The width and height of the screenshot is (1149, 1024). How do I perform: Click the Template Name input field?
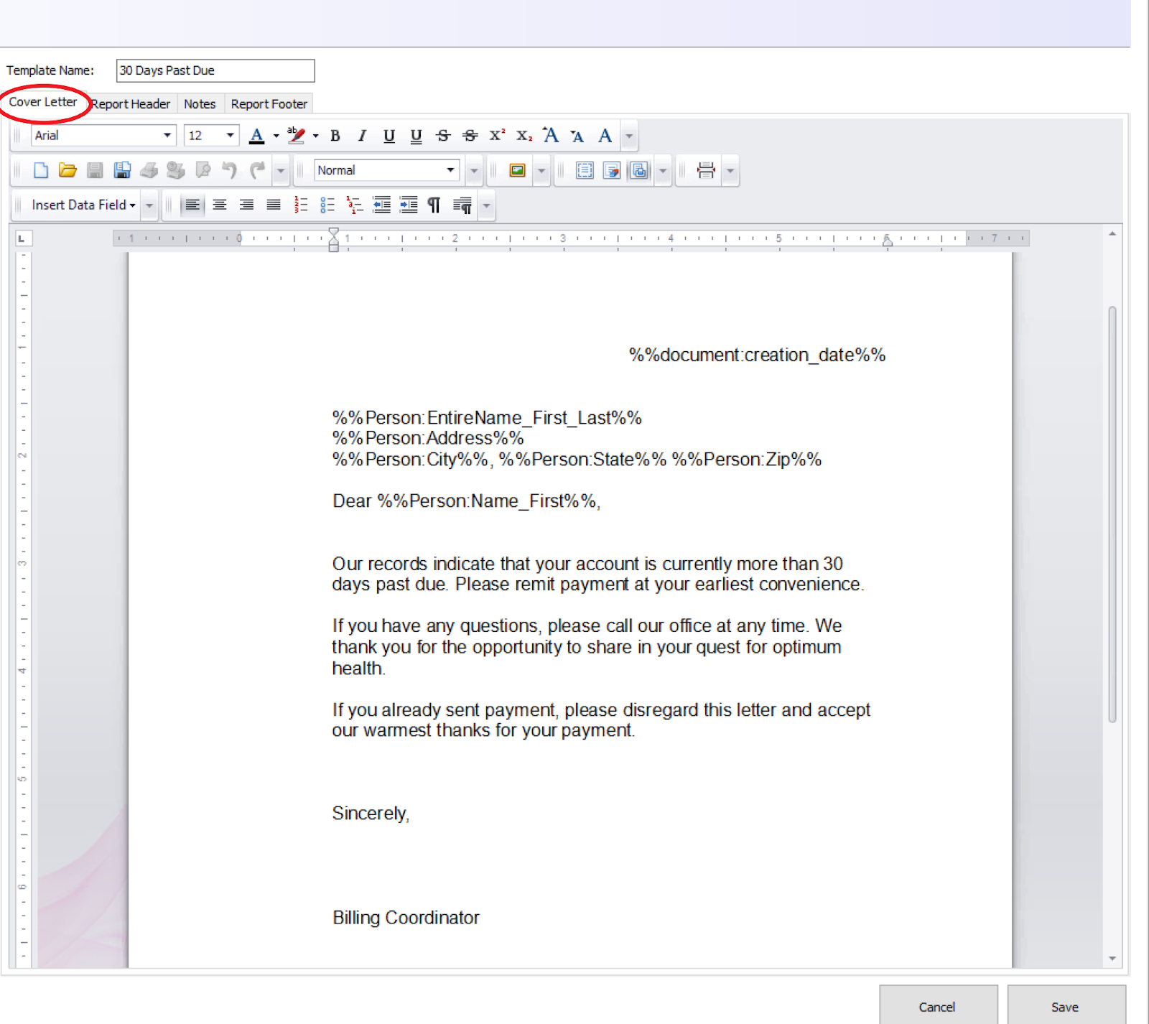tap(215, 70)
